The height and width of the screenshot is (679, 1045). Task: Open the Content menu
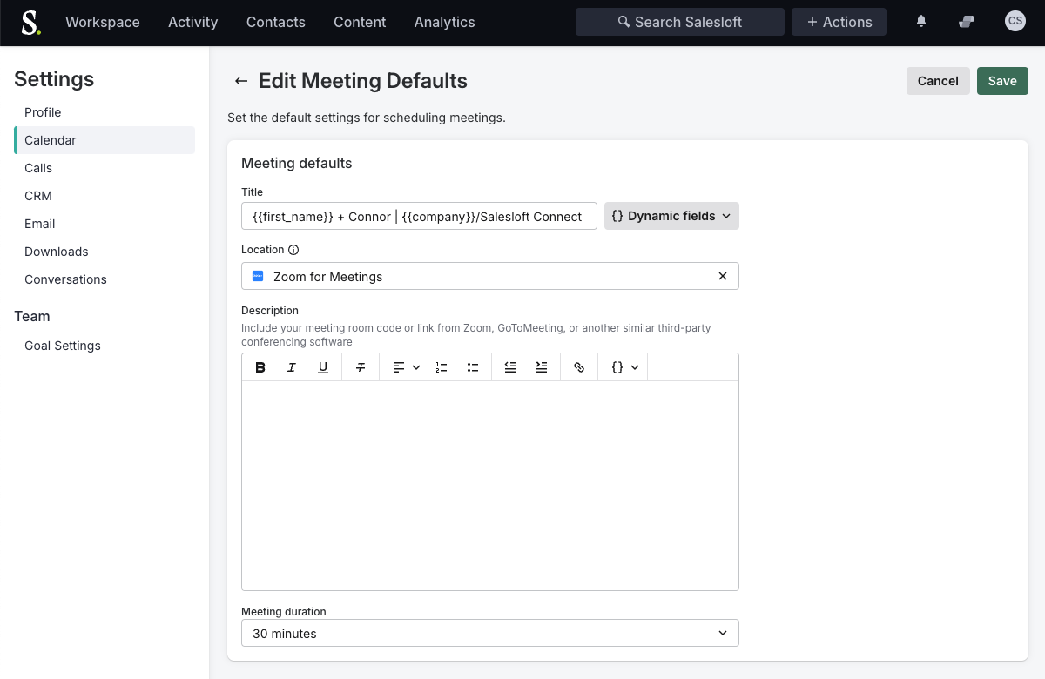tap(360, 22)
